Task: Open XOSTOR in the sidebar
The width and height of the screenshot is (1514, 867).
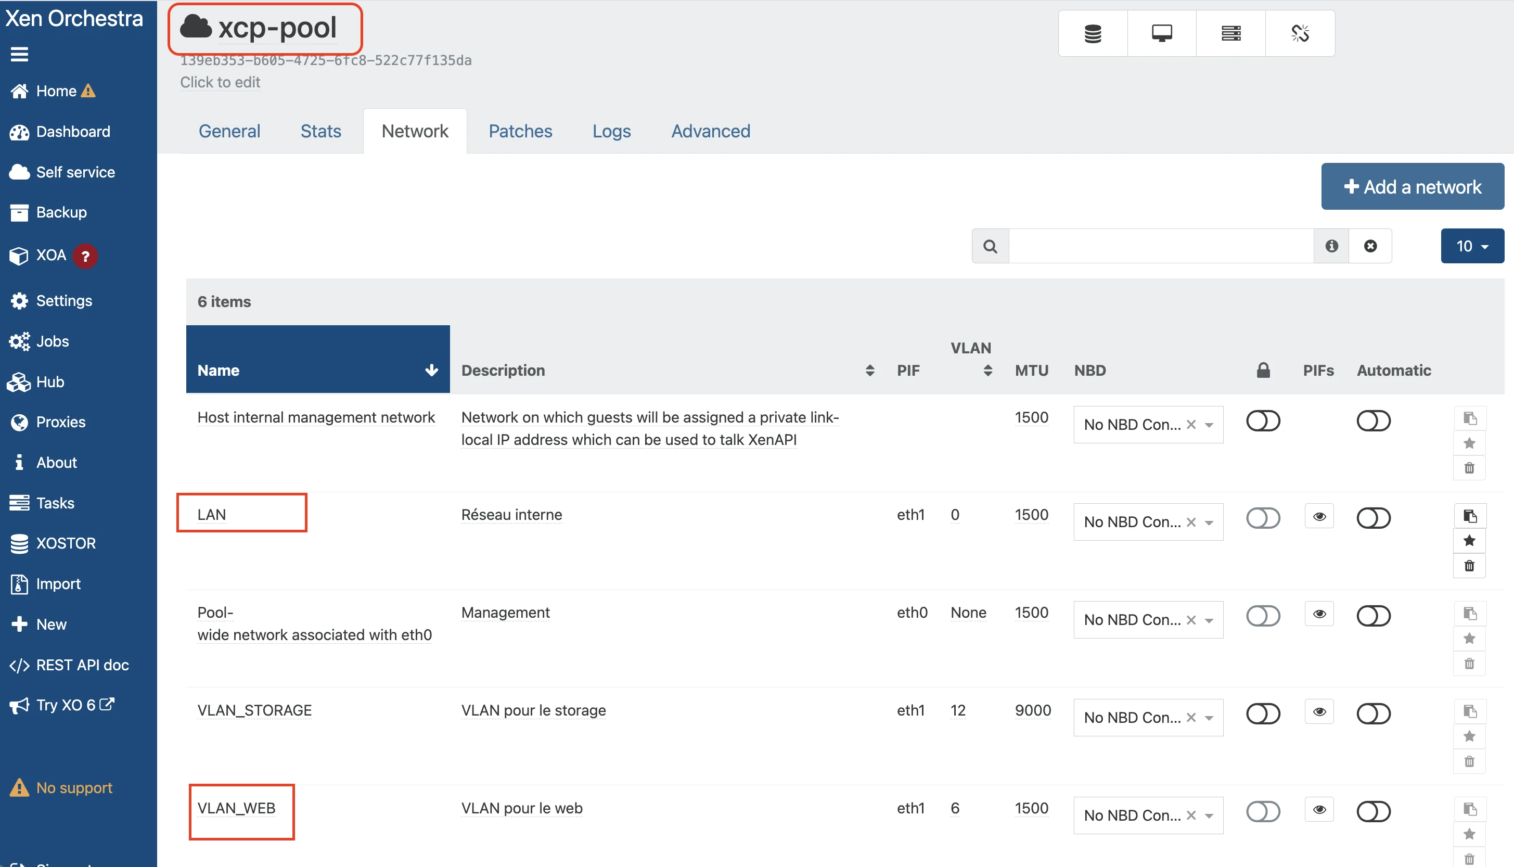Action: [x=53, y=543]
